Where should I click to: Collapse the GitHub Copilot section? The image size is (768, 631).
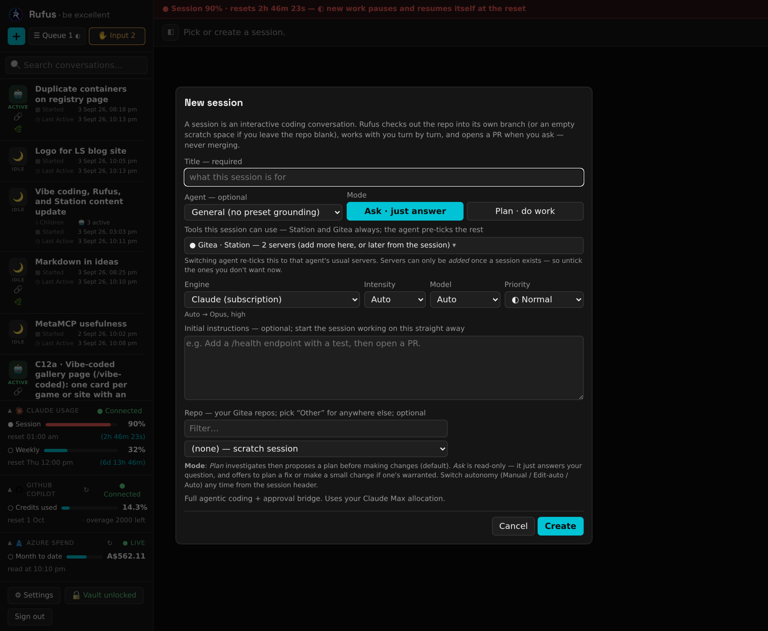pyautogui.click(x=10, y=490)
